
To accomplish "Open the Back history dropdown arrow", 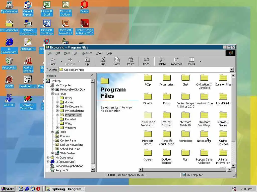I will click(x=61, y=61).
